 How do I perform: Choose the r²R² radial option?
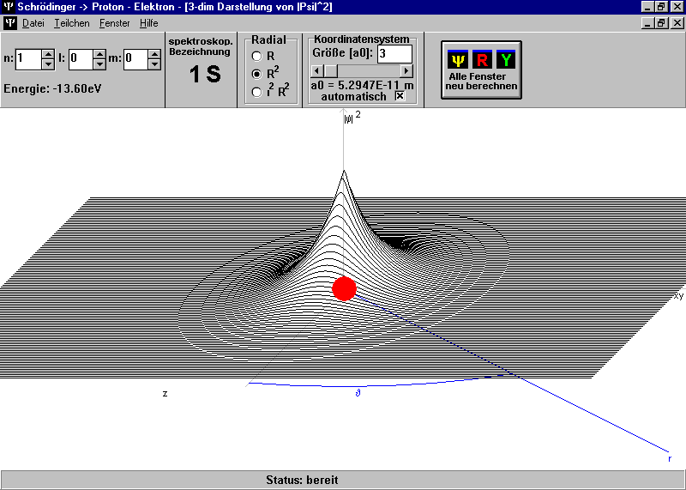pos(256,91)
